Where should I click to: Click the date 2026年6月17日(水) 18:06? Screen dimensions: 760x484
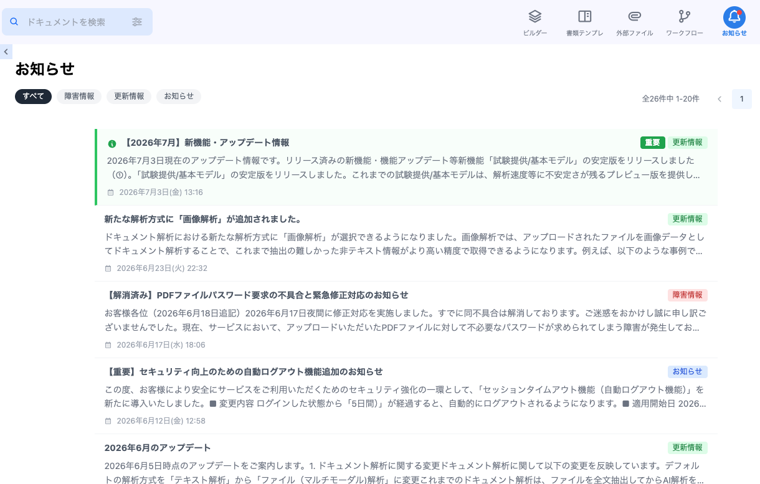point(161,345)
